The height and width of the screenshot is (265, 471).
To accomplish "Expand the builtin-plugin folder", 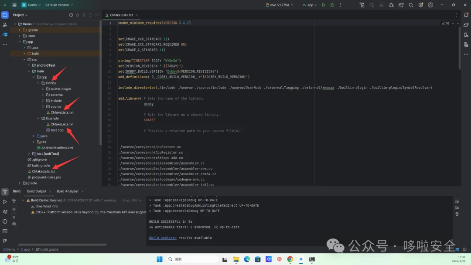I will point(43,89).
